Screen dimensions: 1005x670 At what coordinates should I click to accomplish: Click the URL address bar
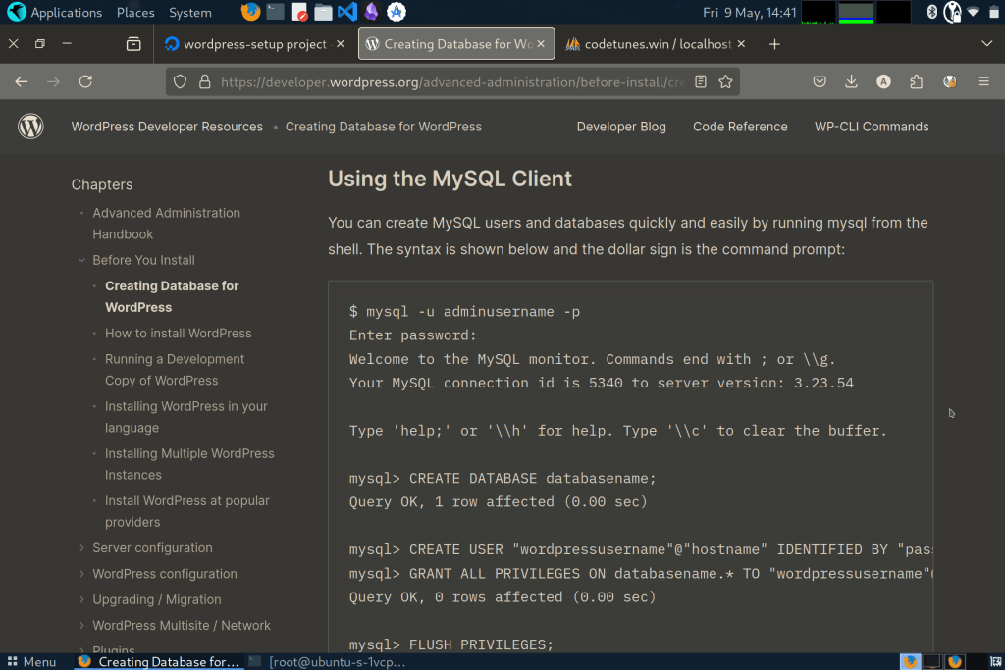point(451,82)
